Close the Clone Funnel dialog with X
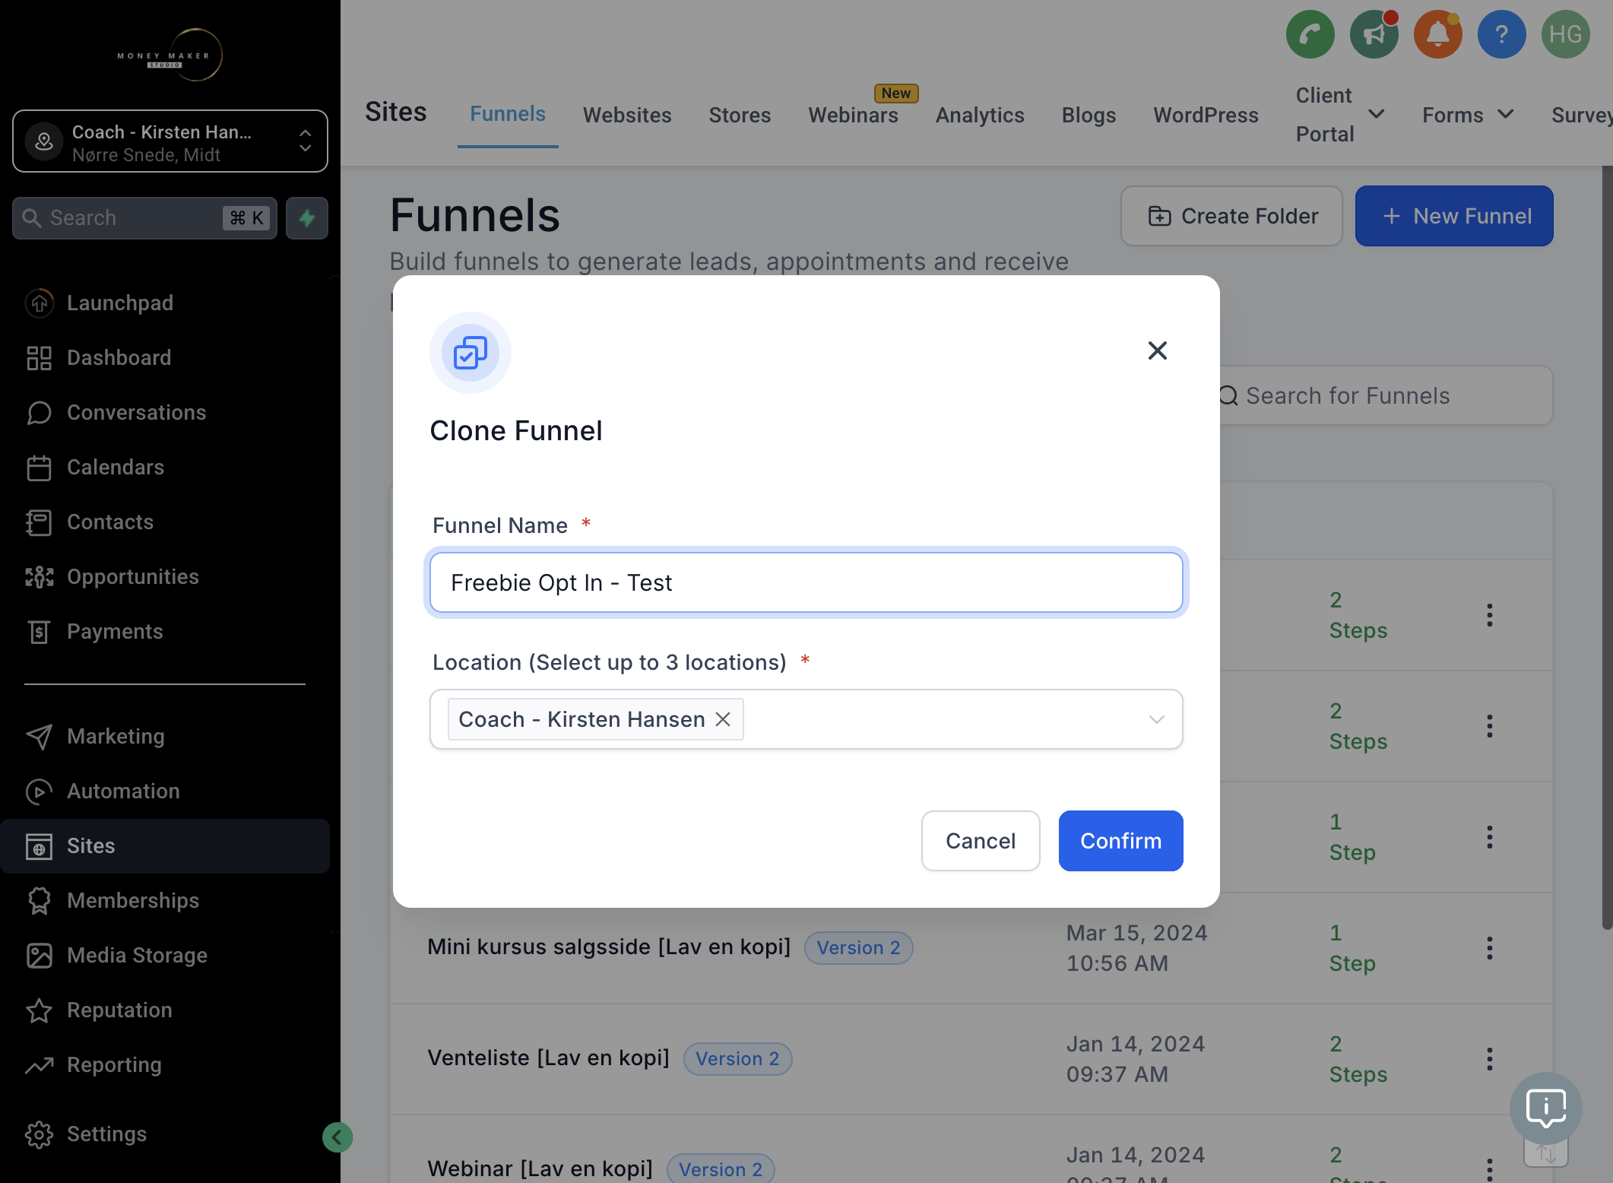Viewport: 1613px width, 1183px height. pyautogui.click(x=1157, y=350)
